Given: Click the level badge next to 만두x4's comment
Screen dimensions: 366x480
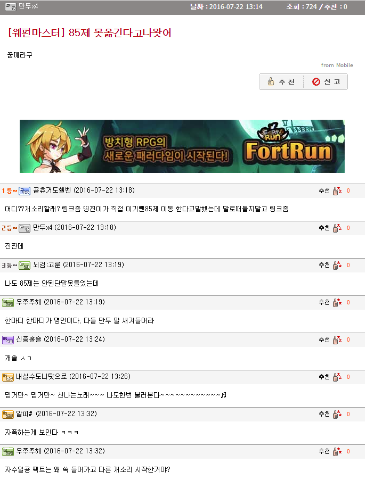Looking at the screenshot, I should point(25,228).
